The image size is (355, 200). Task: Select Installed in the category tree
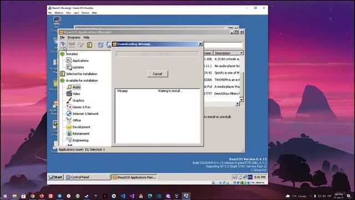72,54
